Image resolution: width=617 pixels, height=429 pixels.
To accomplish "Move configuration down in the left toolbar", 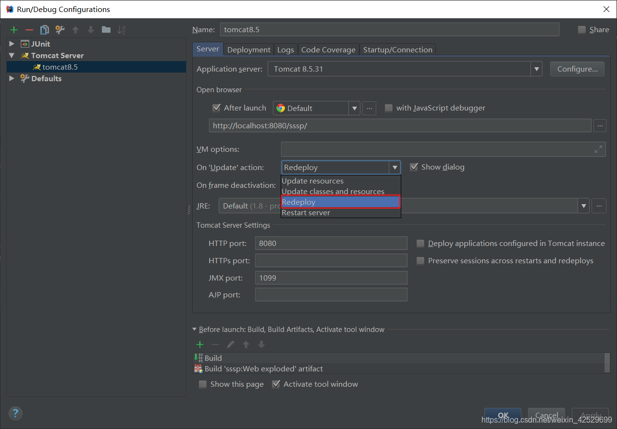I will 91,30.
